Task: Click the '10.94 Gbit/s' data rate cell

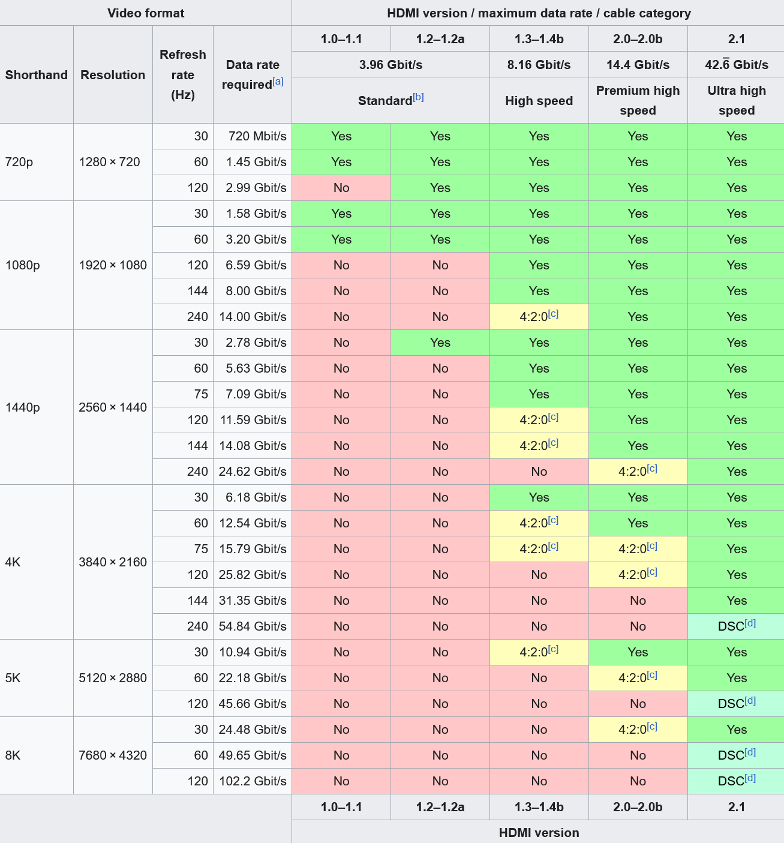Action: click(x=253, y=652)
